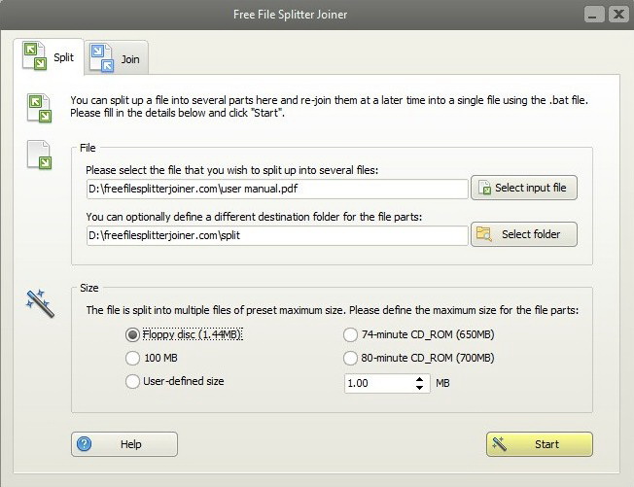Click the 'Please select the file' instruction text
Image resolution: width=634 pixels, height=487 pixels.
[232, 170]
